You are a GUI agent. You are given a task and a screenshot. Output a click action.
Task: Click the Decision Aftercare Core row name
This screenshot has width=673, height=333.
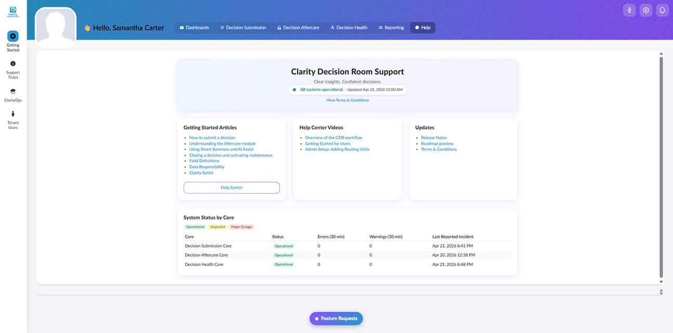tap(206, 255)
